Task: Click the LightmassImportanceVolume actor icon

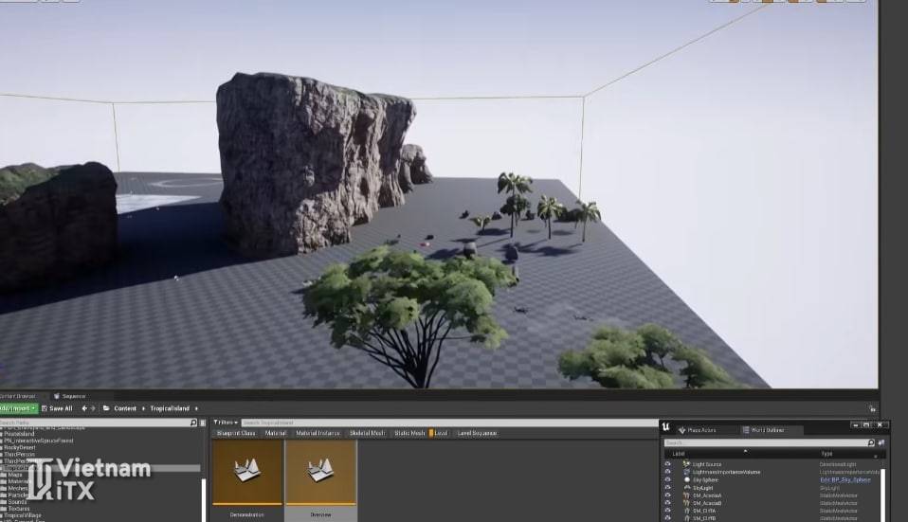Action: (687, 472)
